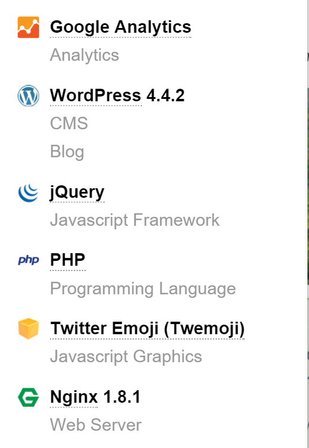309x448 pixels.
Task: Follow the jQuery link
Action: click(x=77, y=192)
